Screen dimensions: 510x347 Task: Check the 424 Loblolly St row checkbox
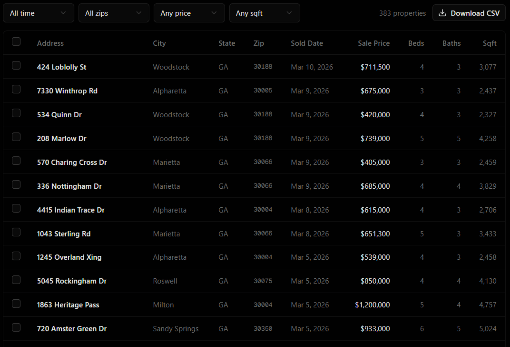coord(16,65)
